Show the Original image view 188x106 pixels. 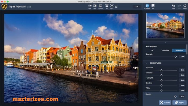[x=100, y=7]
